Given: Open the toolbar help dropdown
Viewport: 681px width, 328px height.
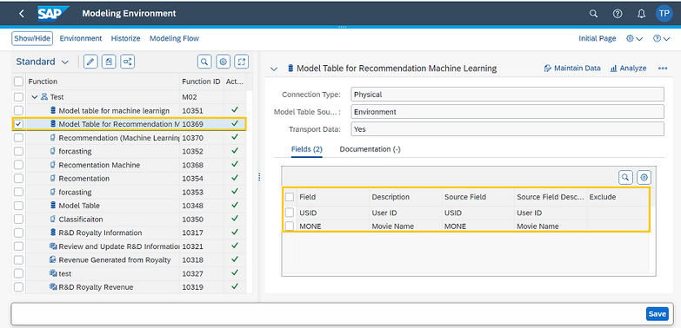Looking at the screenshot, I should click(x=662, y=38).
